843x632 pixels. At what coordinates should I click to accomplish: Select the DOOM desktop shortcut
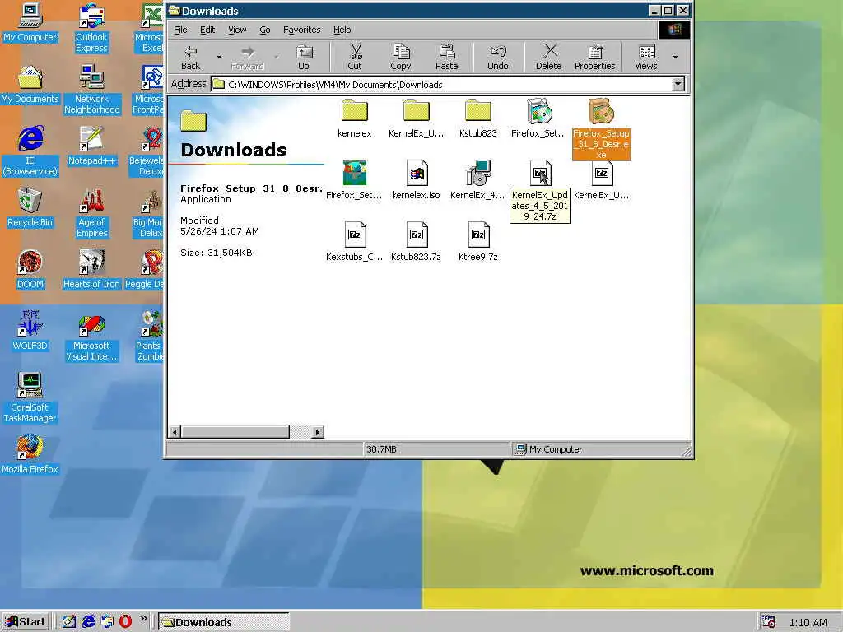30,270
